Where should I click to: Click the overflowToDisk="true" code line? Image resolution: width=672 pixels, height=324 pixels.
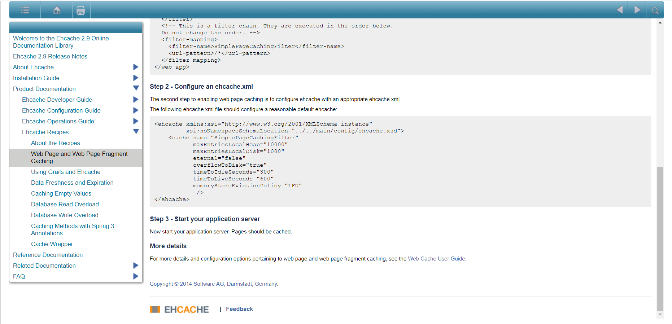pos(230,165)
